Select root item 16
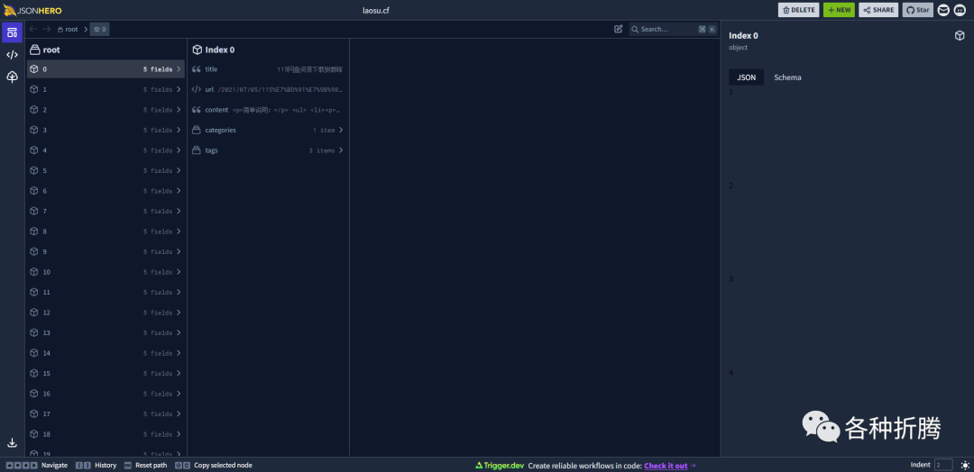The height and width of the screenshot is (472, 974). tap(106, 394)
